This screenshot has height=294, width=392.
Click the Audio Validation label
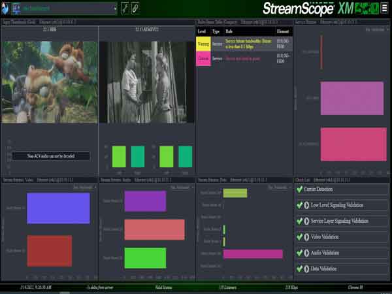[x=325, y=253]
